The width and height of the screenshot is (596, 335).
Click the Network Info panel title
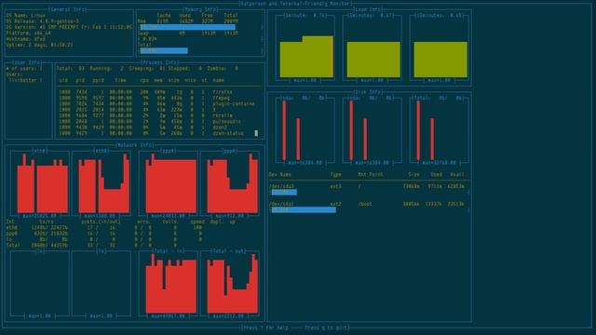(134, 145)
